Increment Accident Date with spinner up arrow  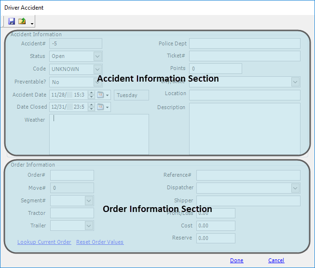tap(91, 93)
